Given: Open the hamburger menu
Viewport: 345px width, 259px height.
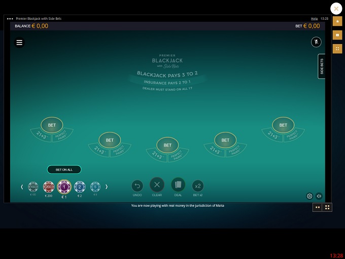Looking at the screenshot, I should pyautogui.click(x=19, y=43).
